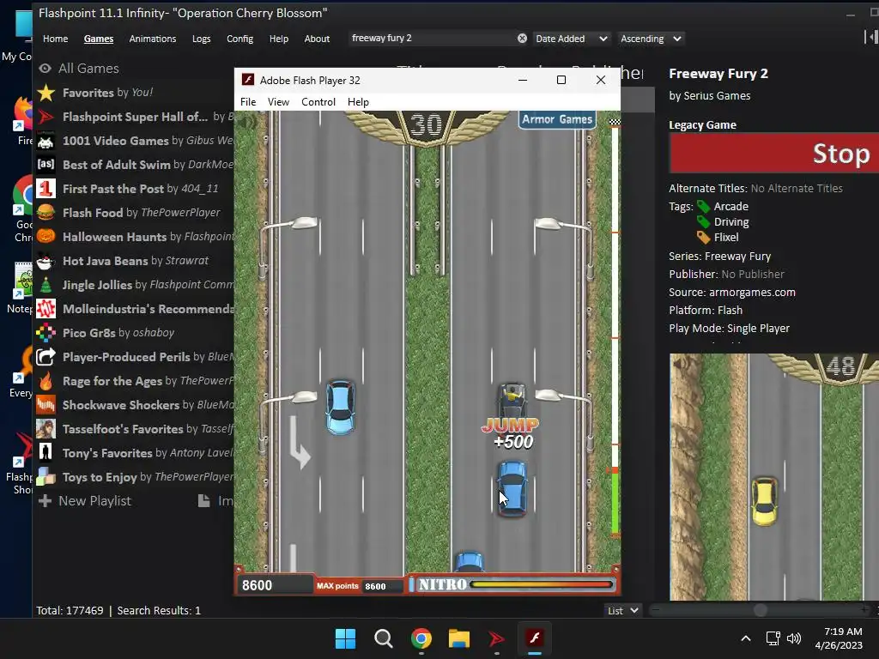Open the Favorites playlist star icon
This screenshot has width=879, height=659.
[x=46, y=93]
